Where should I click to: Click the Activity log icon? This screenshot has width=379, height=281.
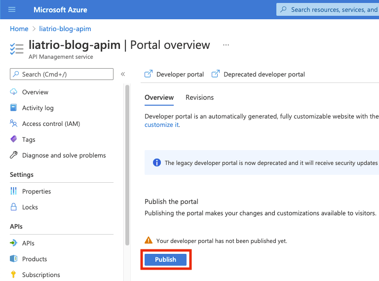(x=13, y=108)
